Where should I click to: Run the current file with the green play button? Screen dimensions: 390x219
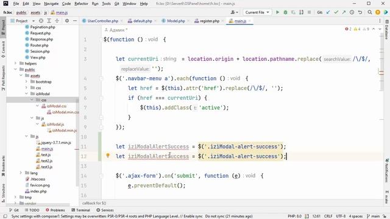278,12
